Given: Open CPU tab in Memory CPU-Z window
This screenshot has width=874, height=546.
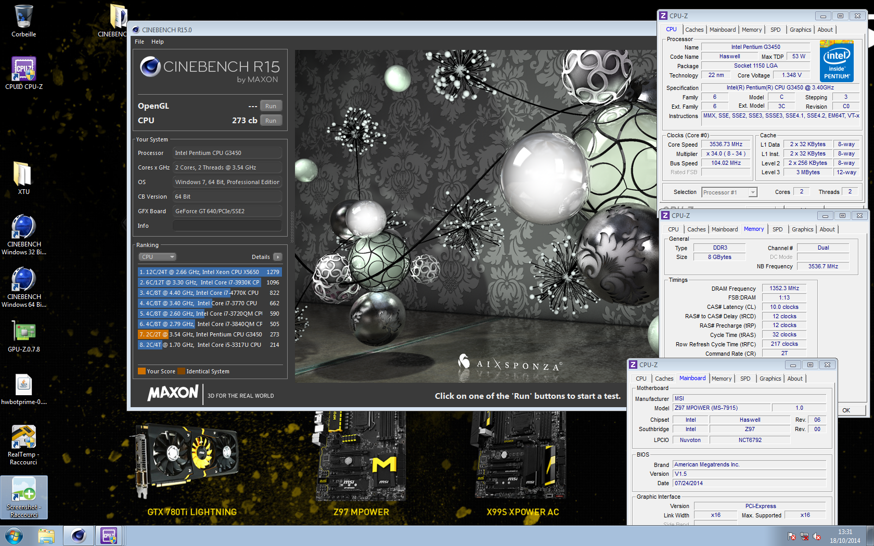Looking at the screenshot, I should click(x=673, y=229).
